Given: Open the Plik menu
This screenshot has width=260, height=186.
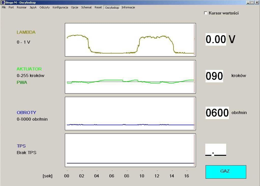Looking at the screenshot, I should coord(4,7).
